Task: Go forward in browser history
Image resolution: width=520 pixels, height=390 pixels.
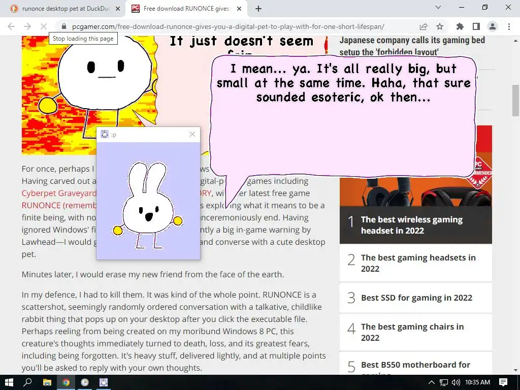Action: click(27, 26)
